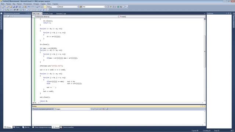Click the ofstream out line of code
This screenshot has height=132, width=235.
pyautogui.click(x=51, y=66)
